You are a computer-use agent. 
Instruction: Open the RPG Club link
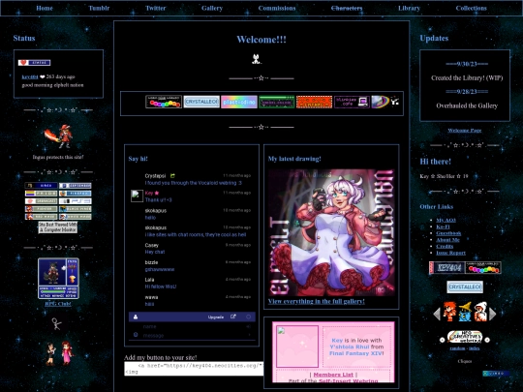point(58,304)
